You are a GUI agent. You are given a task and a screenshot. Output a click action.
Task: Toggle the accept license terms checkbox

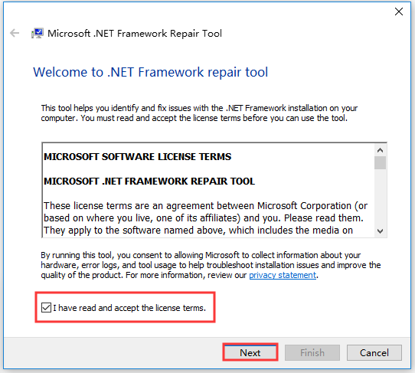(46, 308)
